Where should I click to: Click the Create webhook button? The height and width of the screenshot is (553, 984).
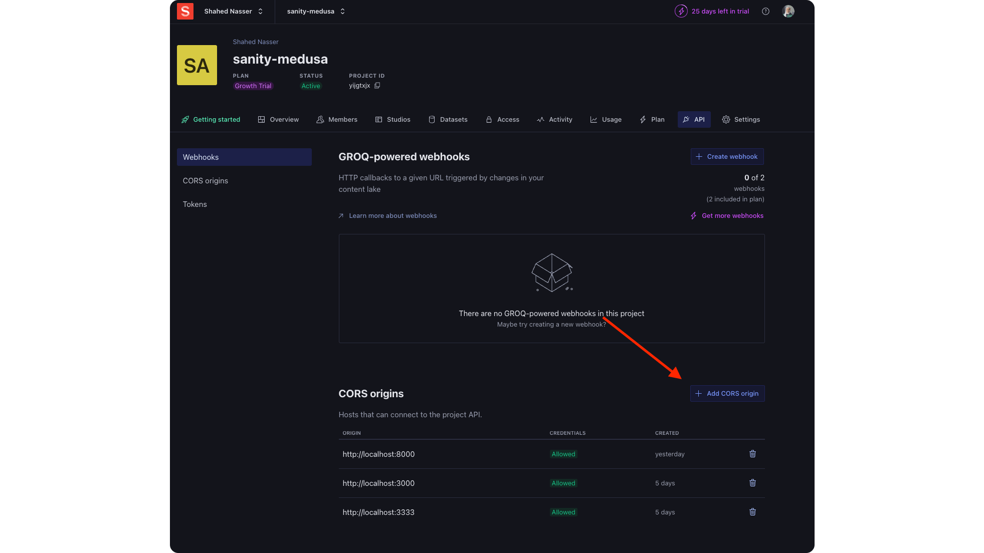click(x=727, y=156)
